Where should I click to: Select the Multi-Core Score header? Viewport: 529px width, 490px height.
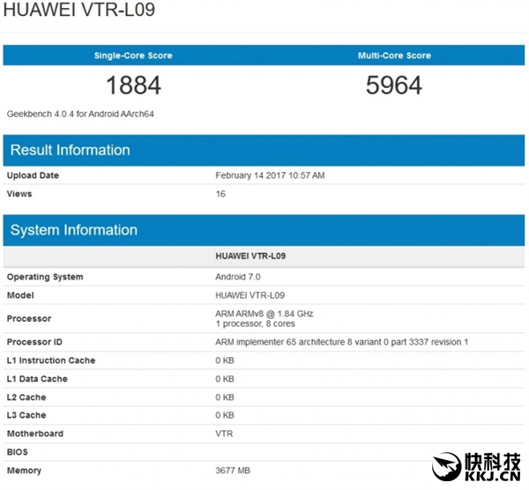coord(394,56)
